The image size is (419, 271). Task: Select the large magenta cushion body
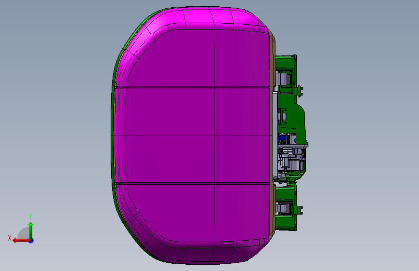pos(192,136)
